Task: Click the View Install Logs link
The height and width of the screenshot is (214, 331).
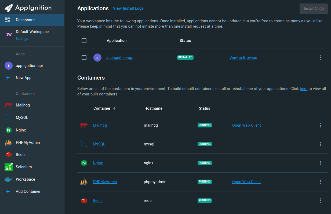Action: (128, 8)
